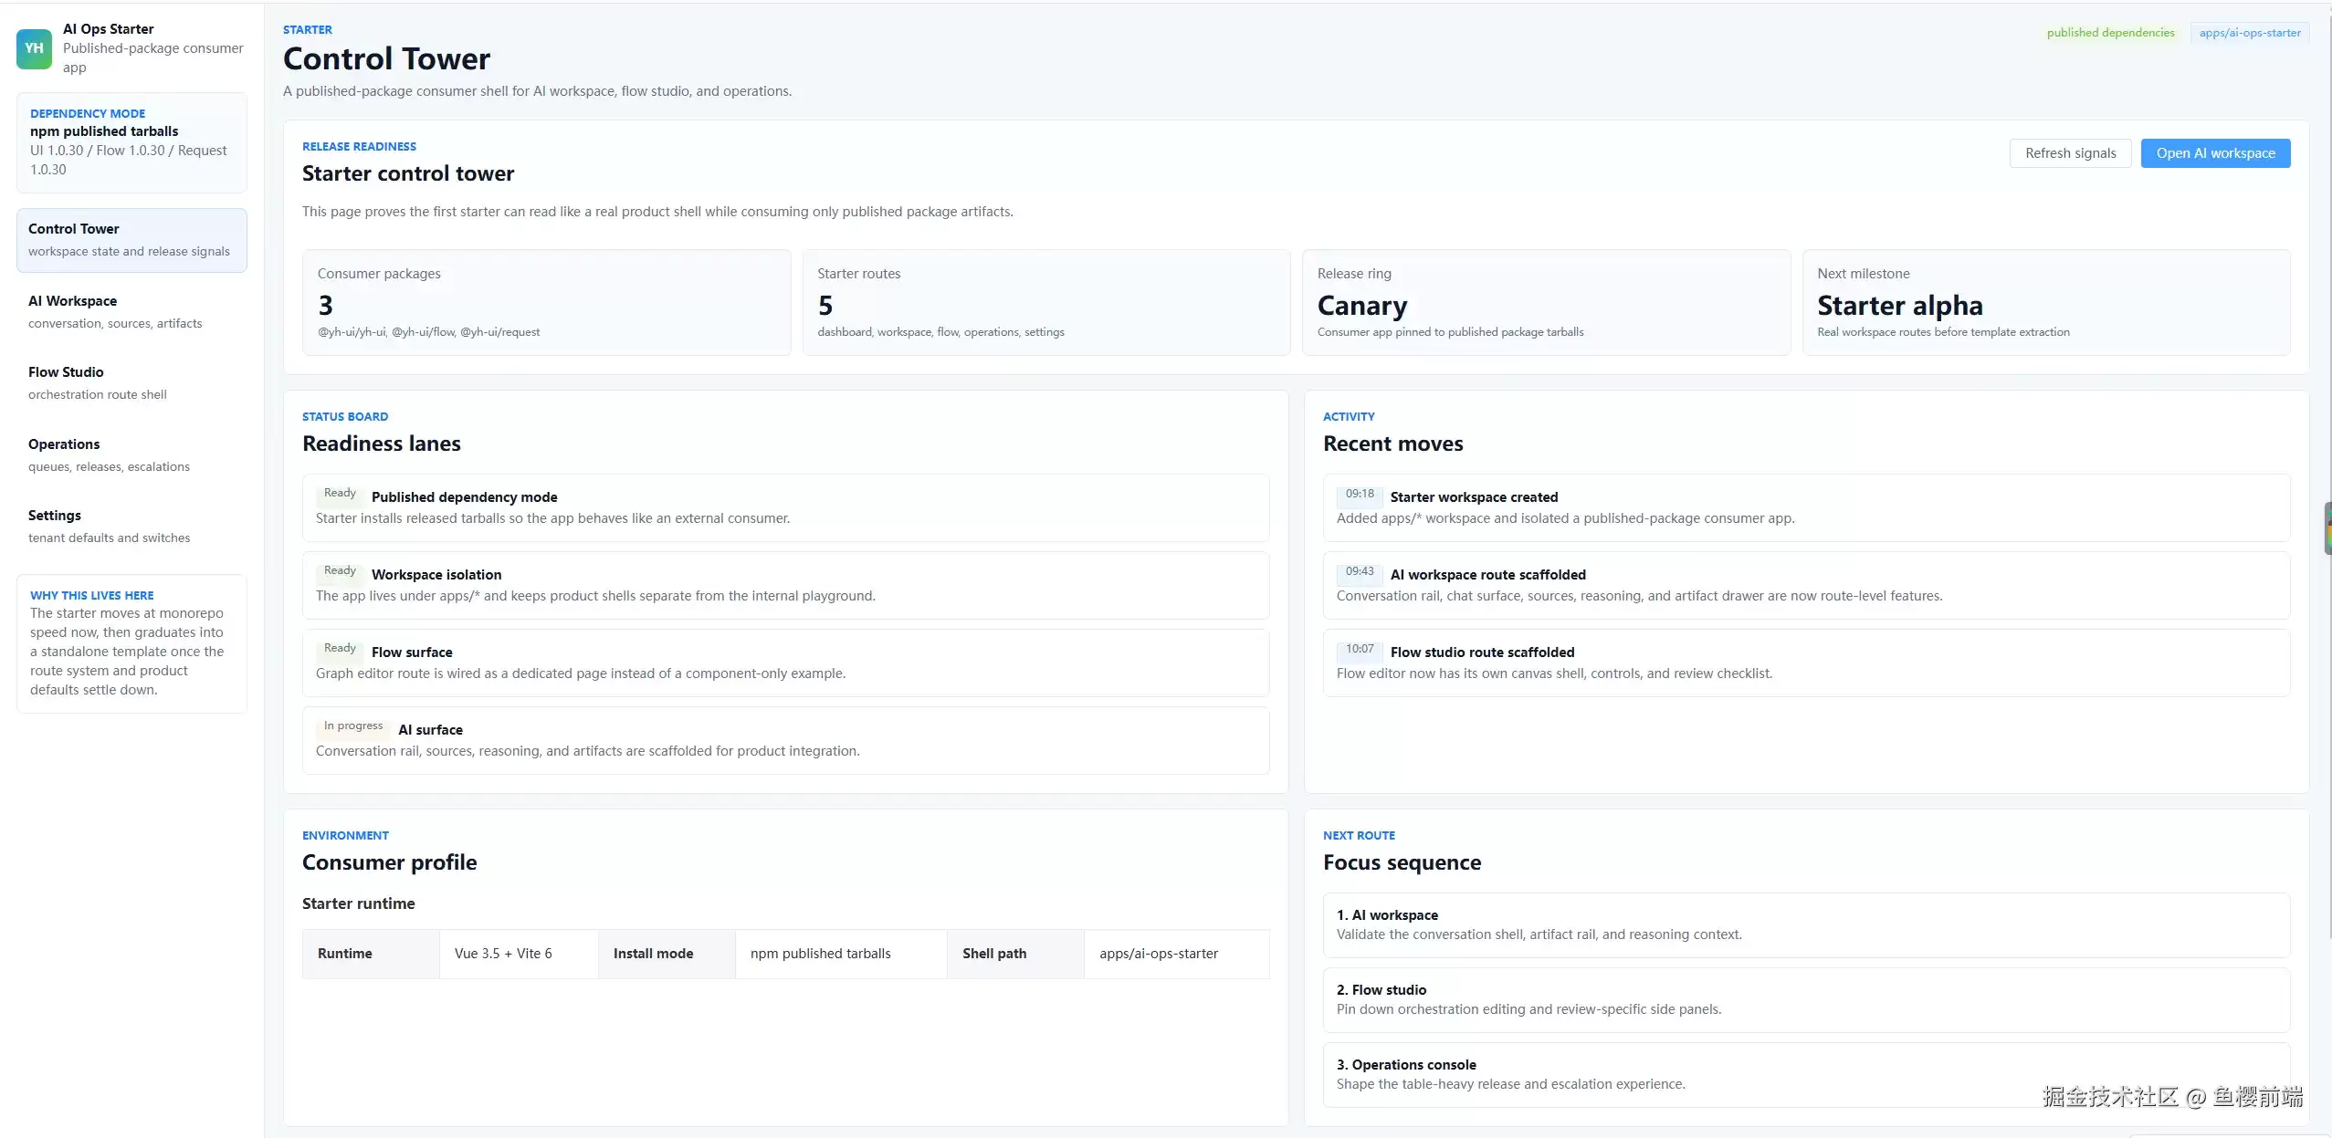Viewport: 2332px width, 1138px height.
Task: Click the AI Ops Starter app title
Action: [x=109, y=29]
